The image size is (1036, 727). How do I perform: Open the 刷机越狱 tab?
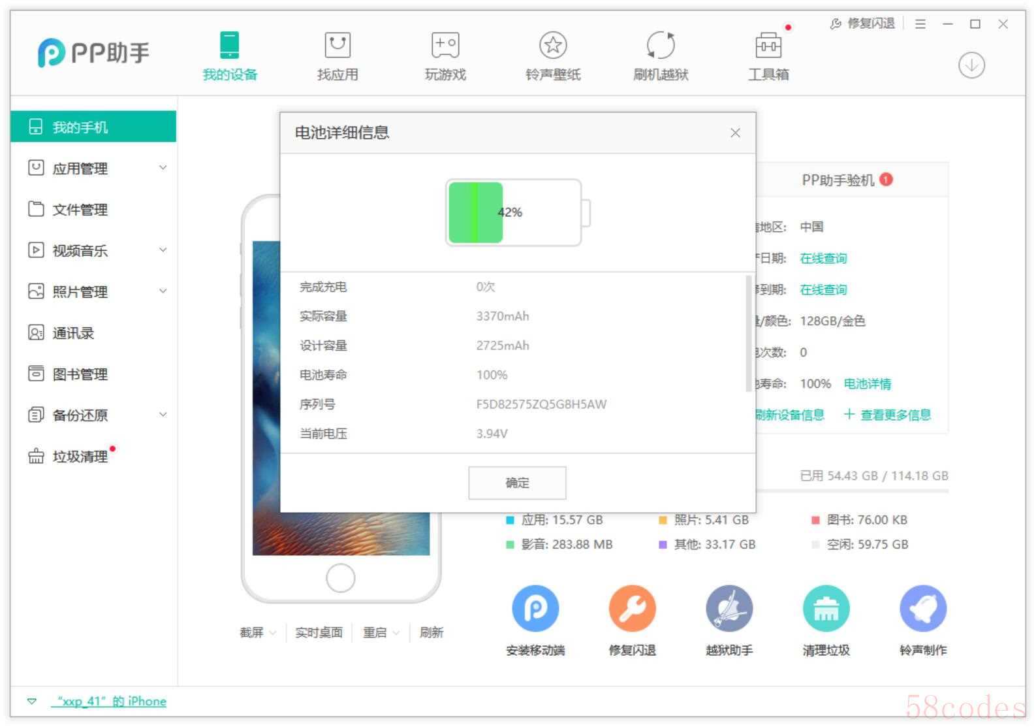661,57
